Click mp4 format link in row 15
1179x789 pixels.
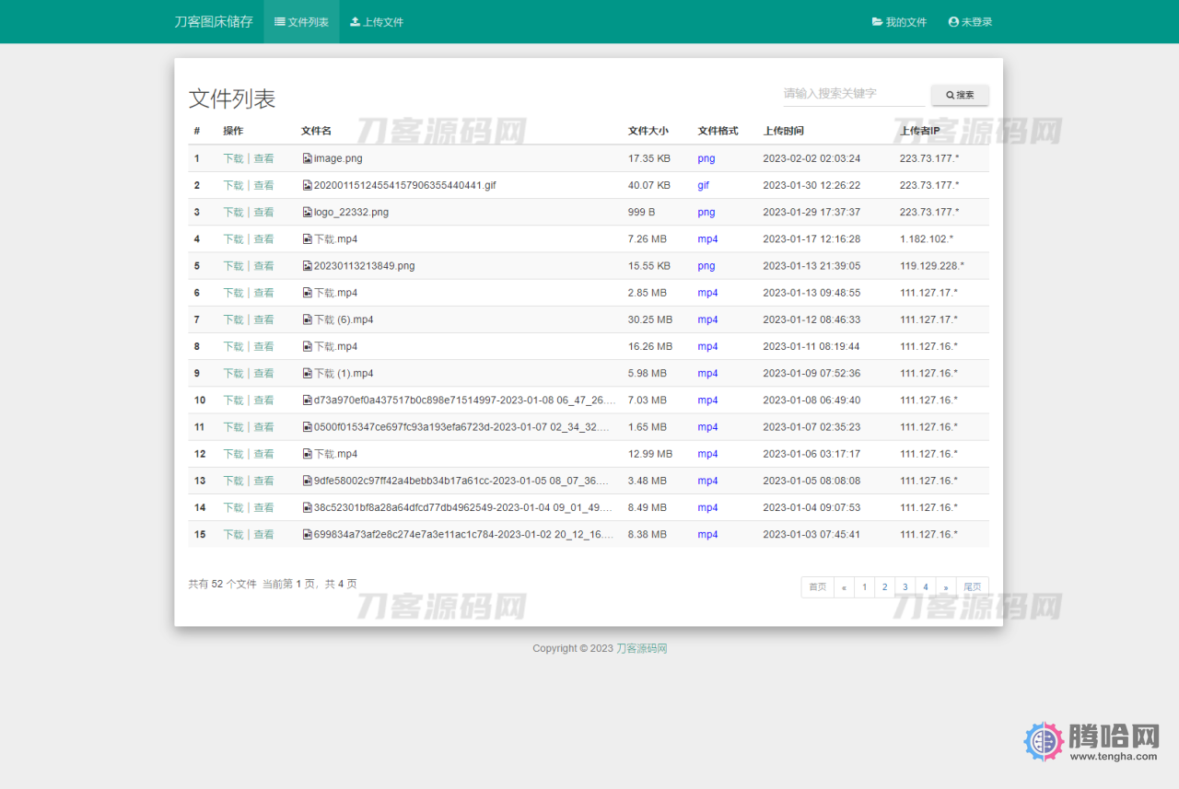tap(707, 535)
